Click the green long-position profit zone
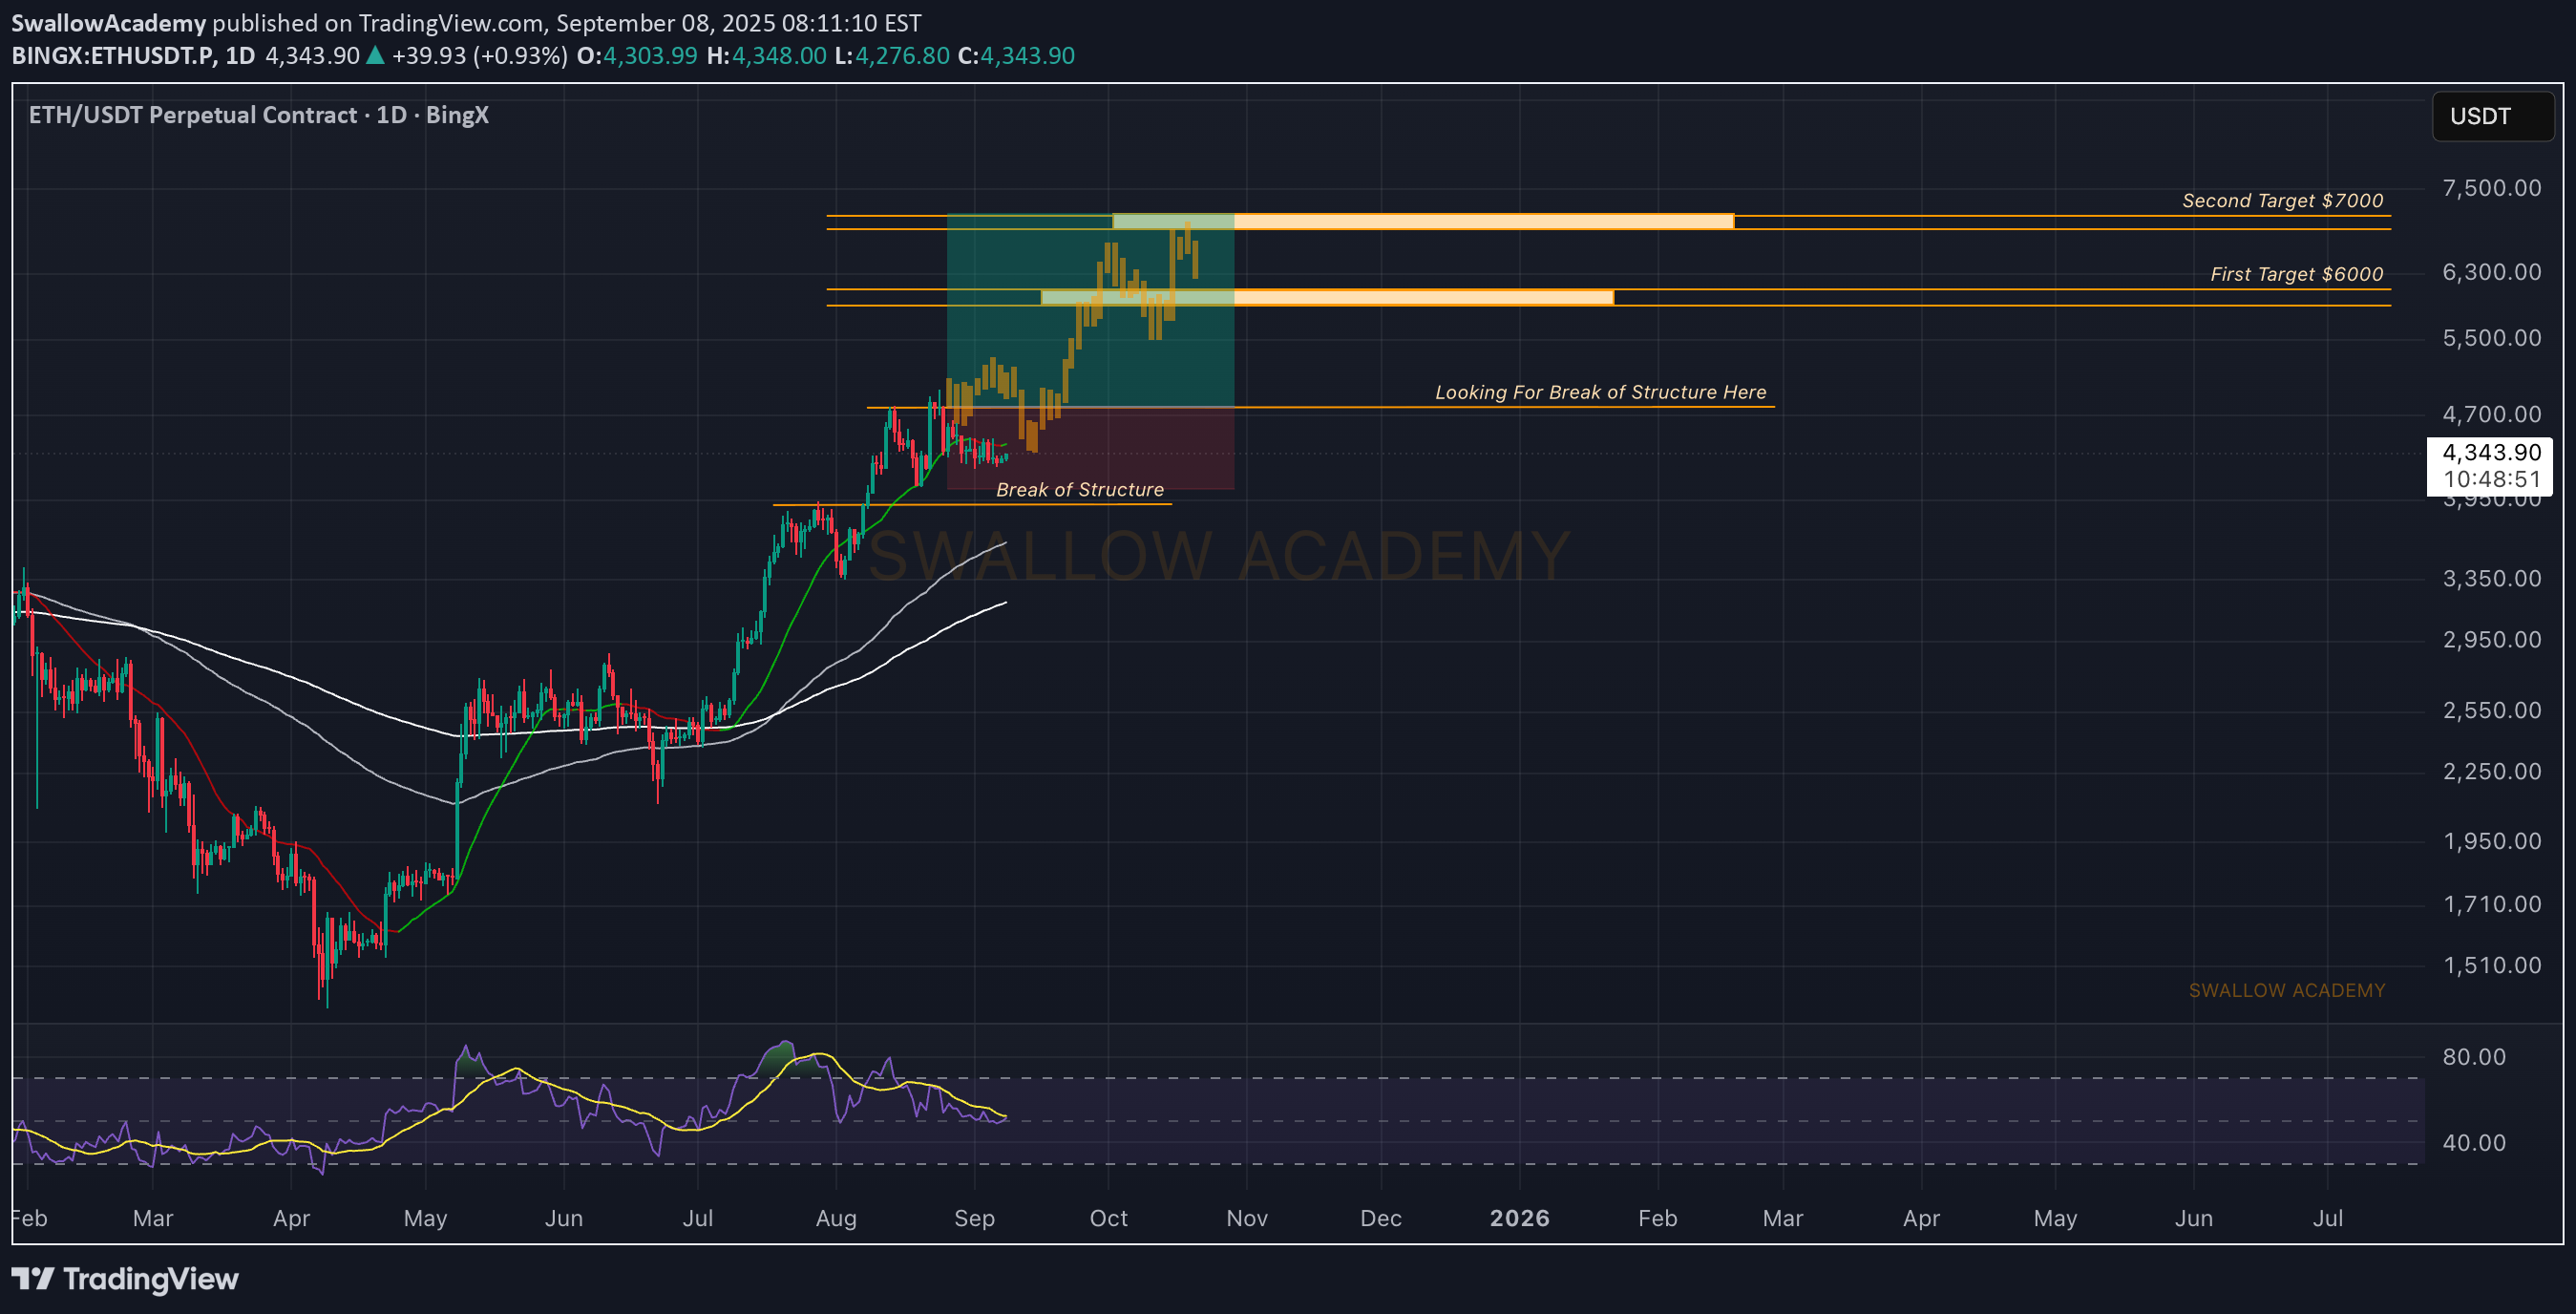Screen dimensions: 2576x1314 (1090, 311)
